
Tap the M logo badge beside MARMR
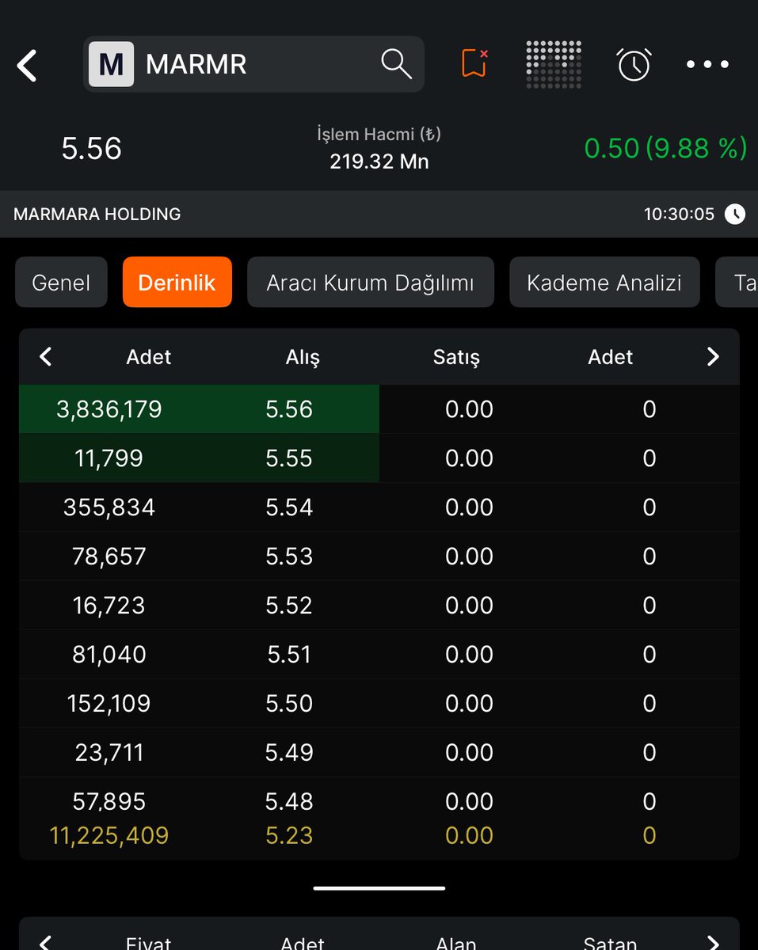tap(111, 64)
